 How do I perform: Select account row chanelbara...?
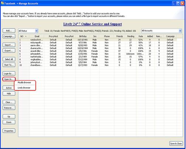pyautogui.click(x=98, y=65)
